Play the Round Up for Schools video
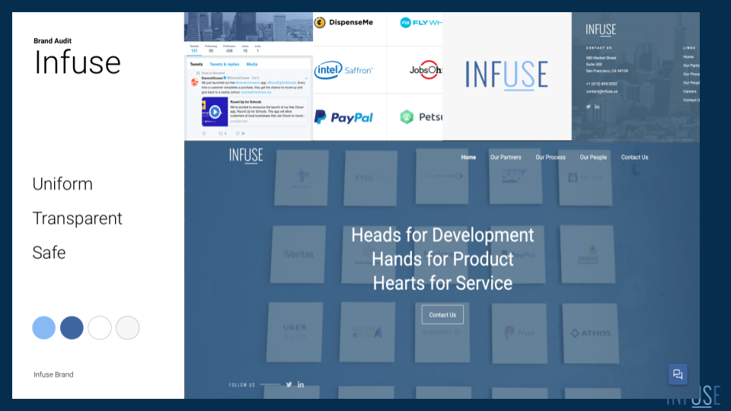Viewport: 731px width, 411px height. pyautogui.click(x=215, y=112)
